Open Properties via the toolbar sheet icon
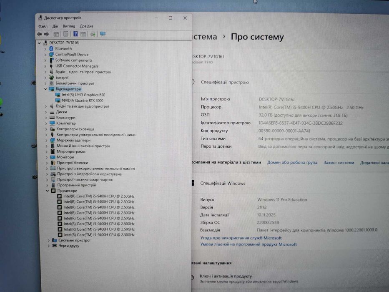The image size is (389, 292). (x=66, y=34)
